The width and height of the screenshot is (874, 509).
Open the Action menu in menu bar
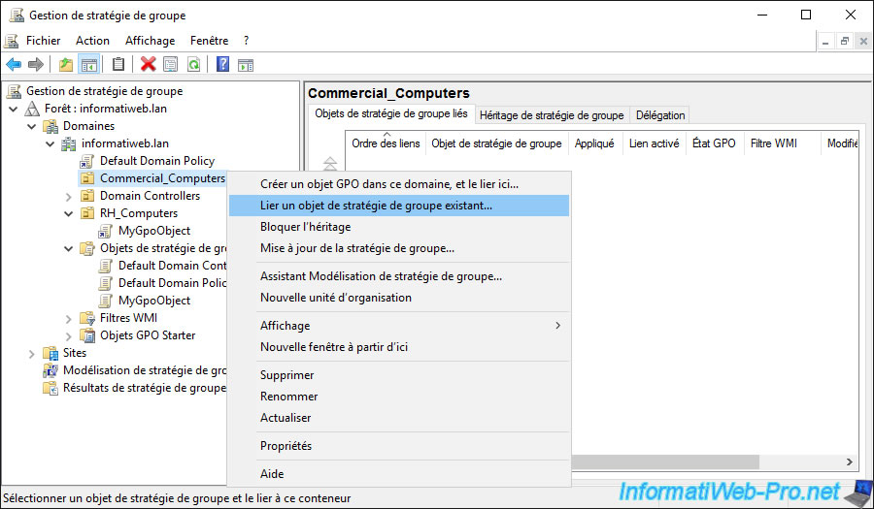92,41
